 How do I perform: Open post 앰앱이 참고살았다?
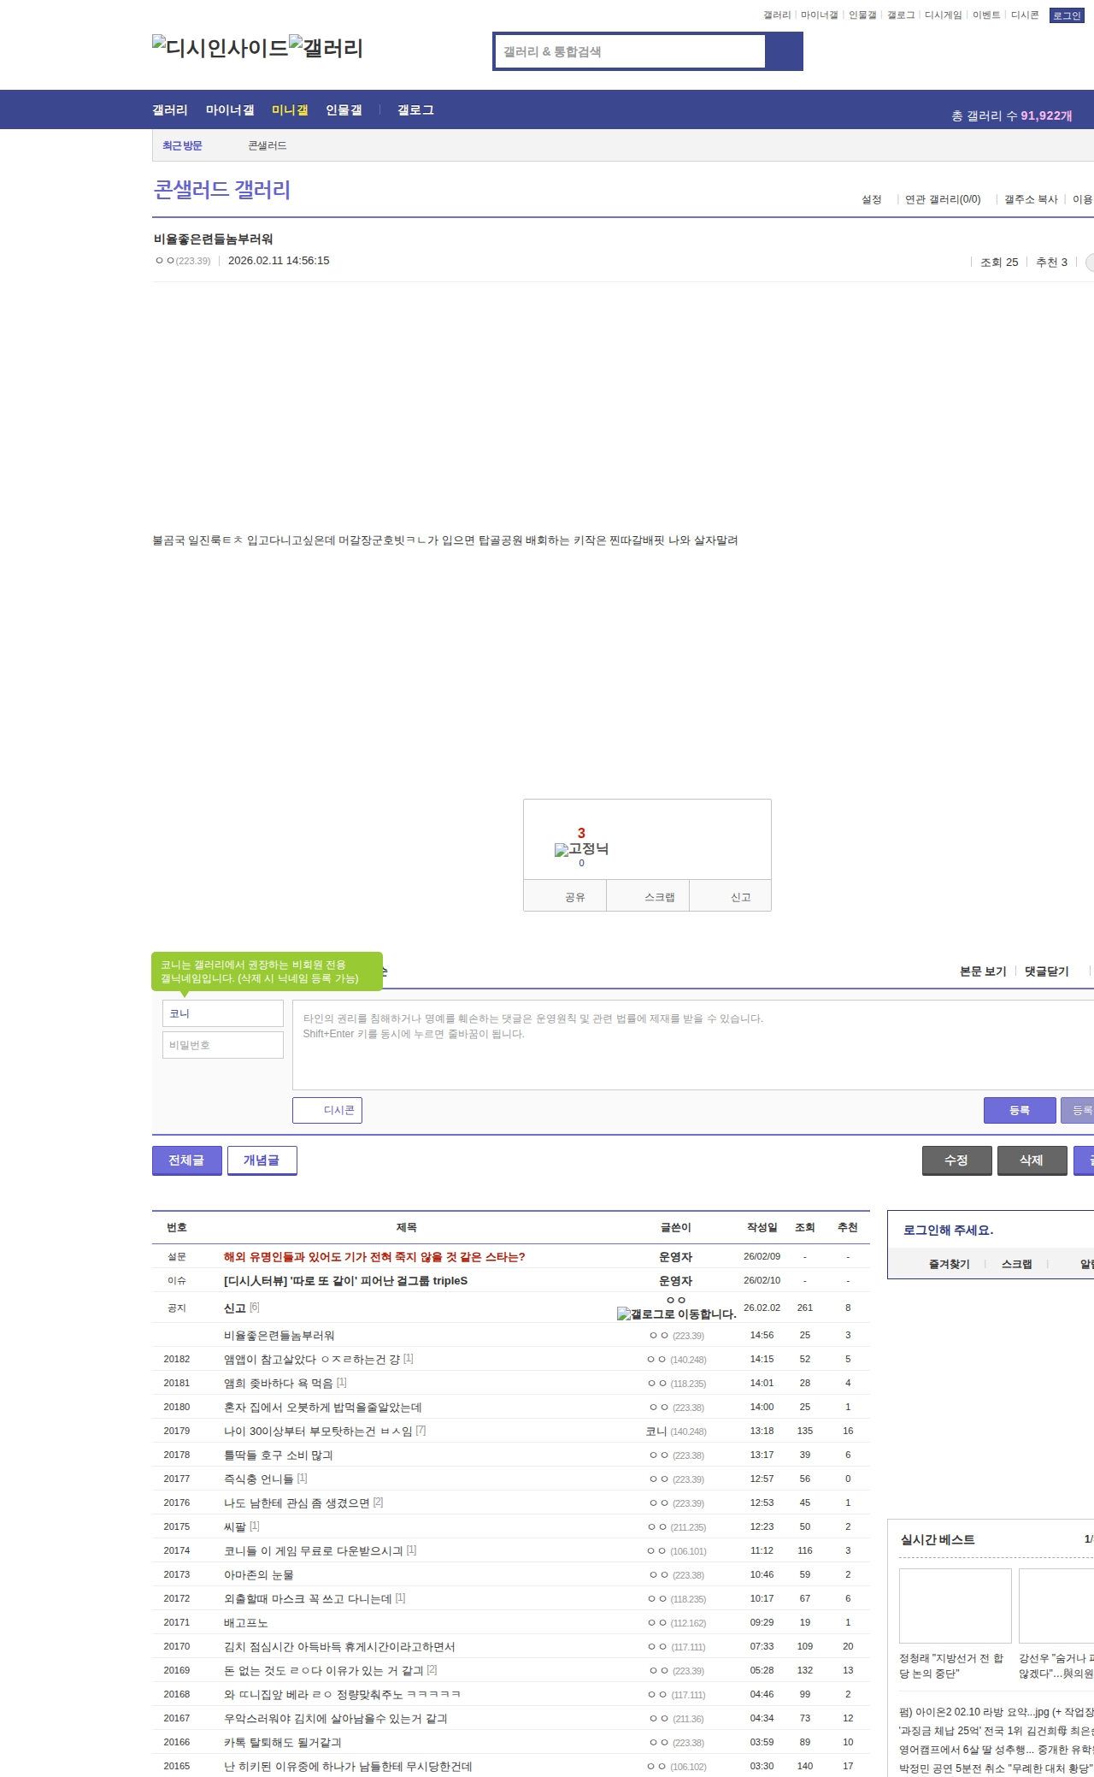[x=313, y=1360]
